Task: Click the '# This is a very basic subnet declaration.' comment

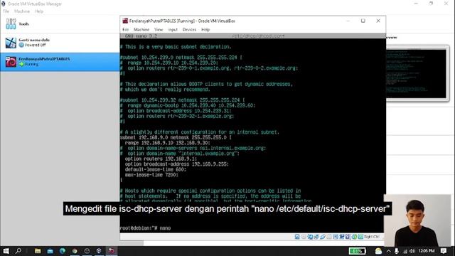Action: pos(176,47)
